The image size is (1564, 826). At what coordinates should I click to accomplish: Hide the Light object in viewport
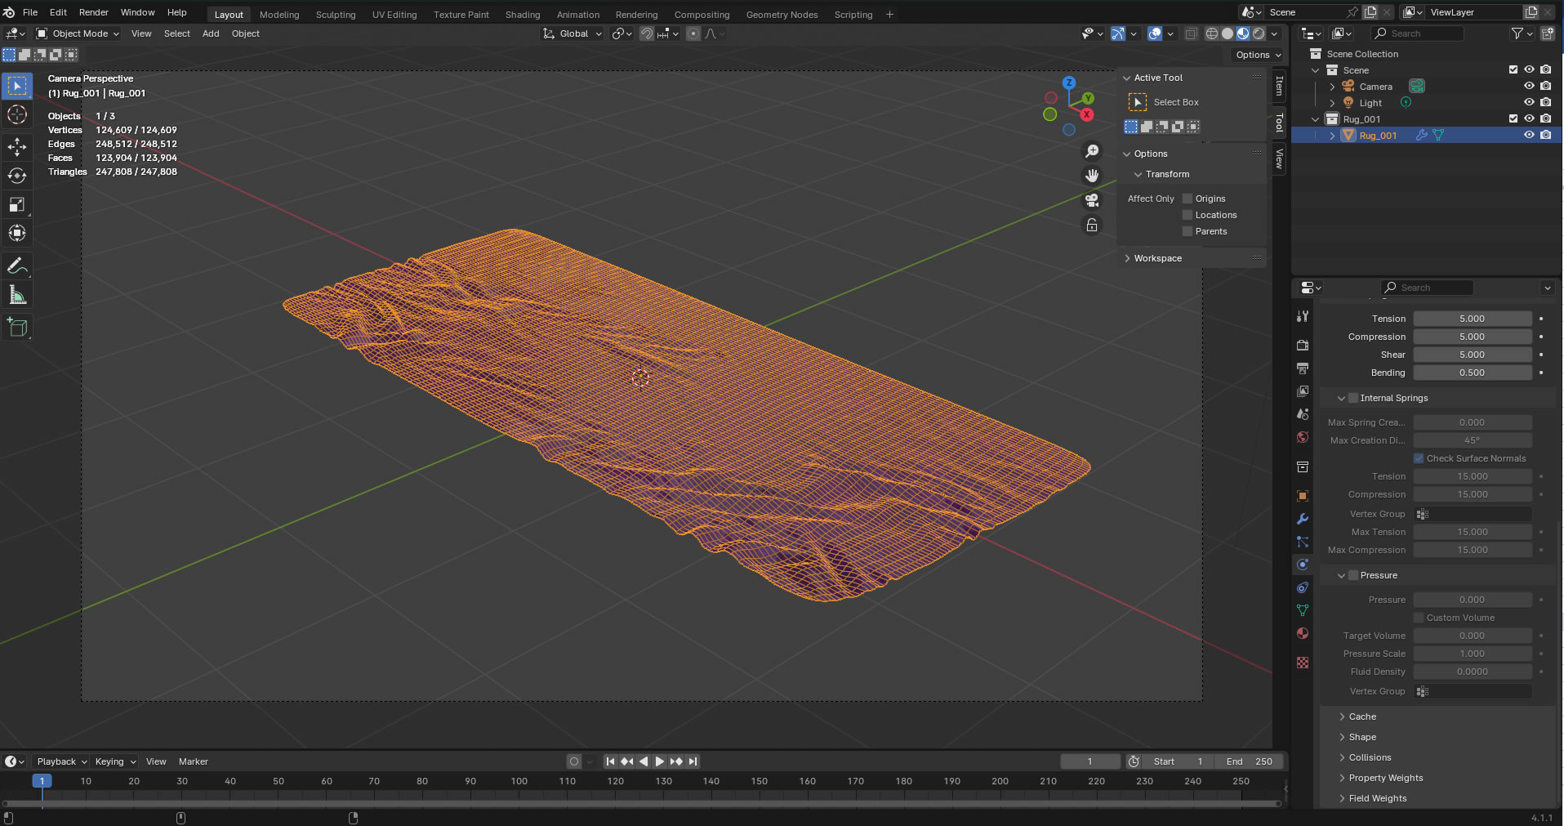tap(1529, 103)
